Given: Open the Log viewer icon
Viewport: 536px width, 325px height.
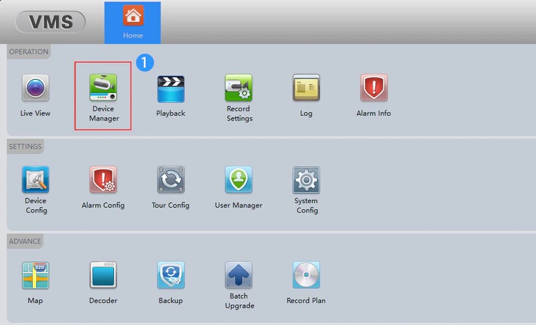Looking at the screenshot, I should (306, 88).
